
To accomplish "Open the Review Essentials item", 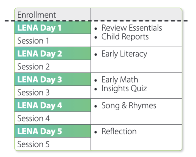I will coord(131,28).
